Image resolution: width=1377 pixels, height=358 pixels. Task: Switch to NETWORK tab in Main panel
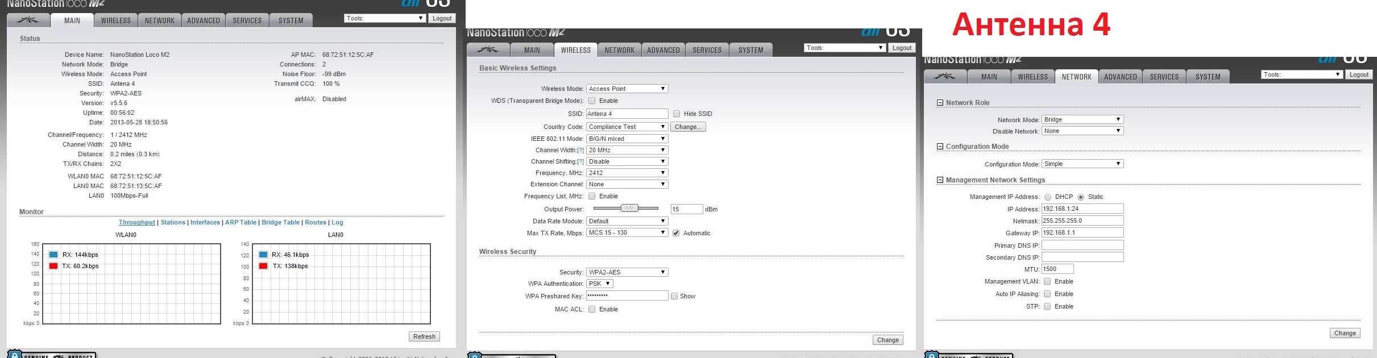(x=160, y=20)
